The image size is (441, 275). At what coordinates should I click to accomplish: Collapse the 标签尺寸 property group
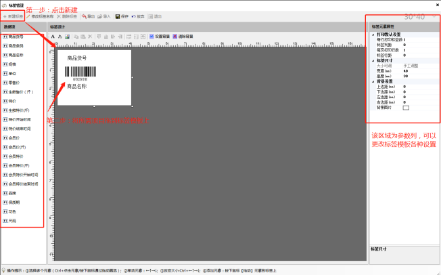373,61
